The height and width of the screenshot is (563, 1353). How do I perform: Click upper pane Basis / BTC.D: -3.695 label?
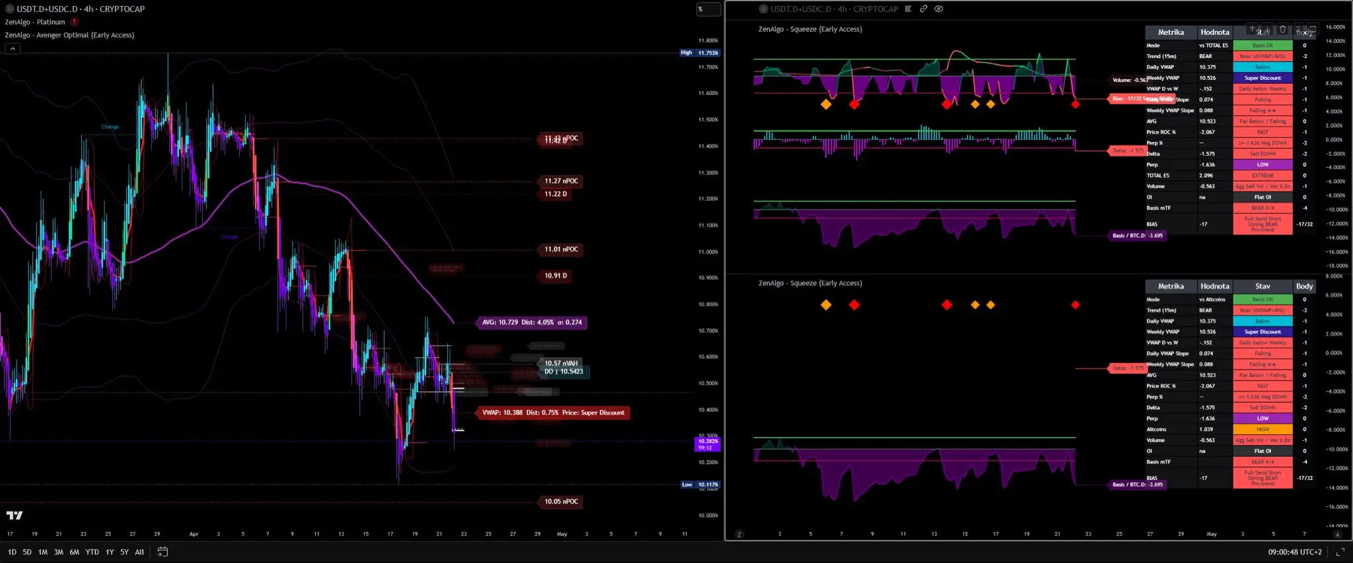pyautogui.click(x=1137, y=236)
